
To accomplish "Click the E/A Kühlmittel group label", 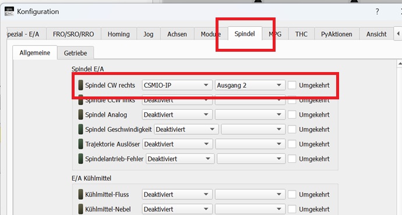I will tap(91, 178).
